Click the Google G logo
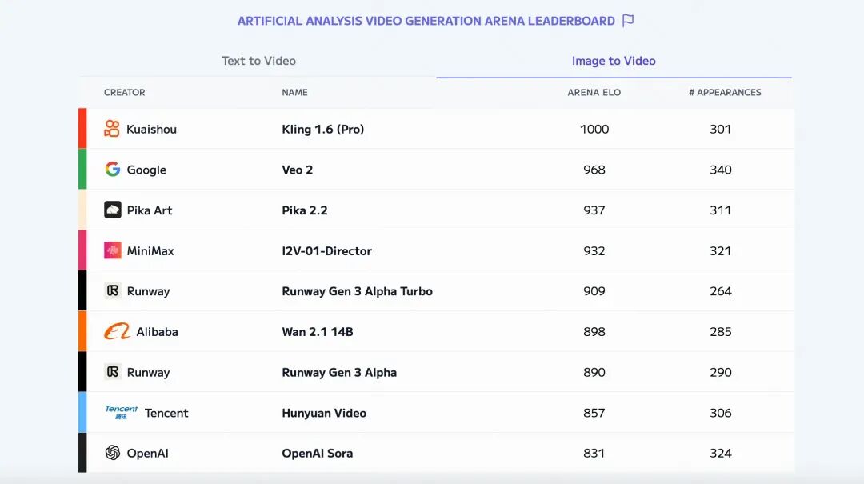Screen dimensions: 864x484 [x=113, y=169]
